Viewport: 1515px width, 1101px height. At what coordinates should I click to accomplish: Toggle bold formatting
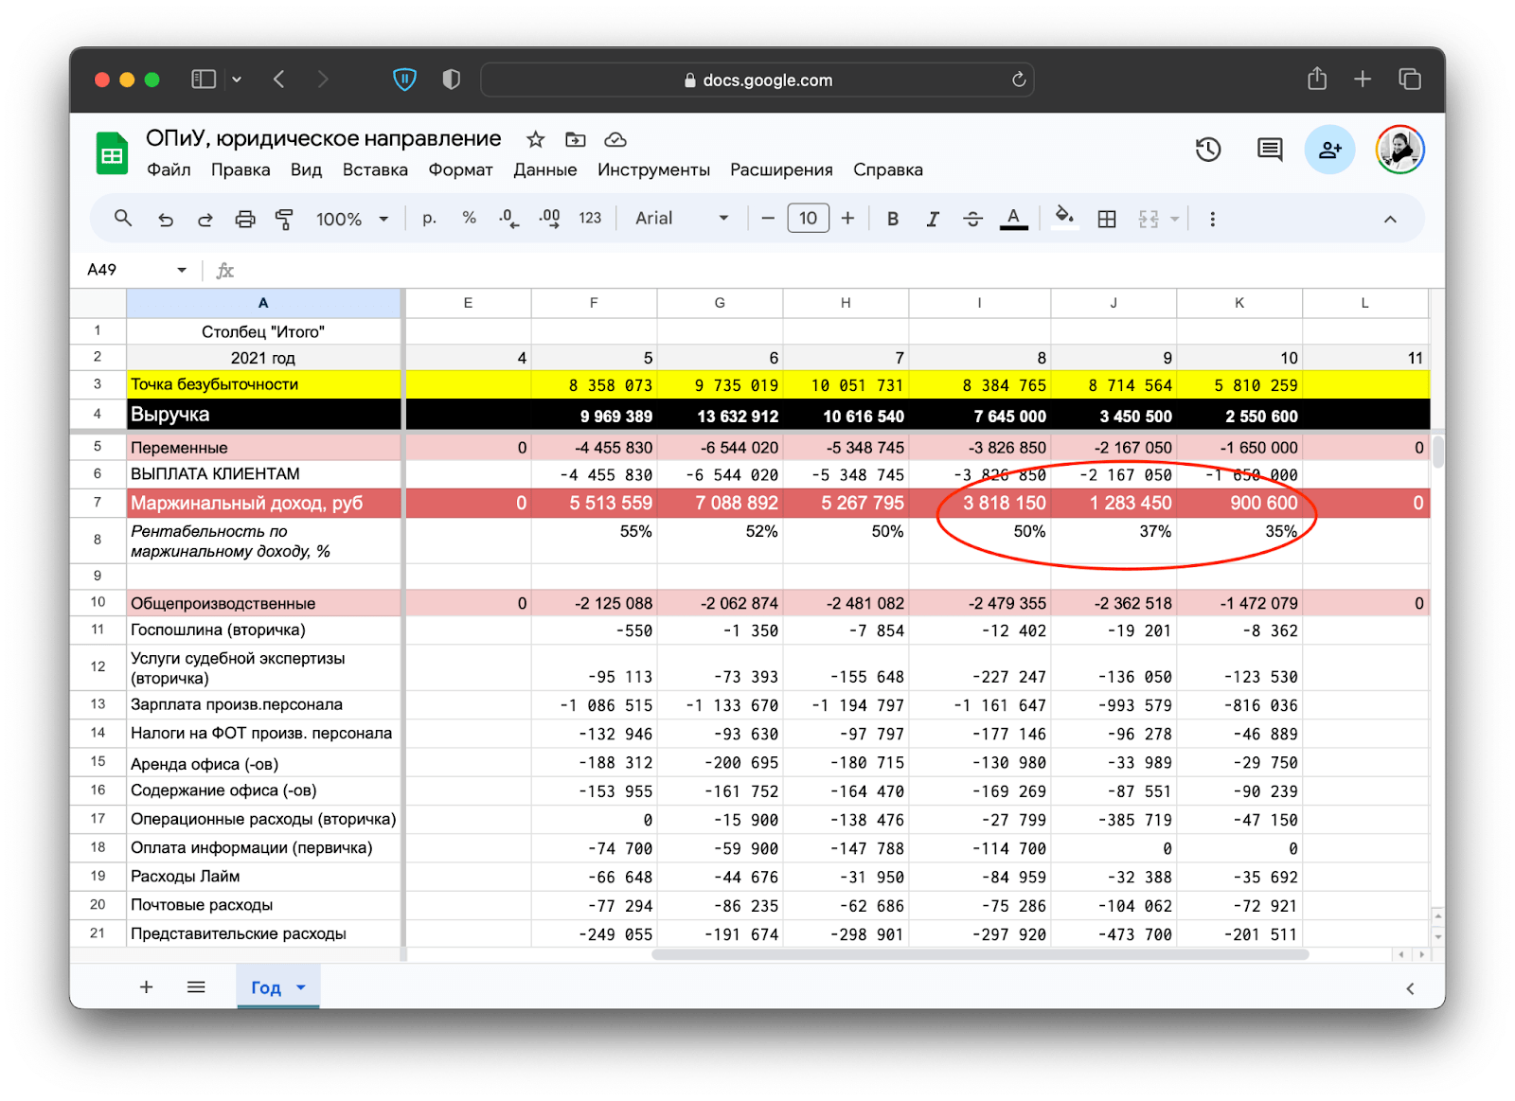pyautogui.click(x=892, y=219)
